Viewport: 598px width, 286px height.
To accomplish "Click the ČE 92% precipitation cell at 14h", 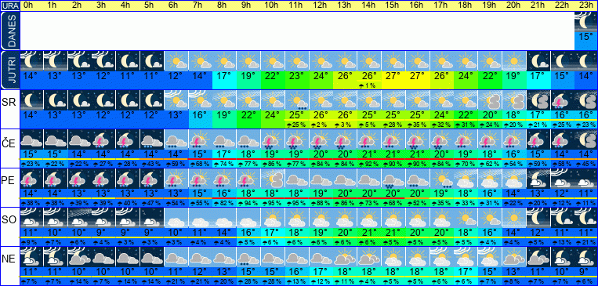I will tap(370, 165).
